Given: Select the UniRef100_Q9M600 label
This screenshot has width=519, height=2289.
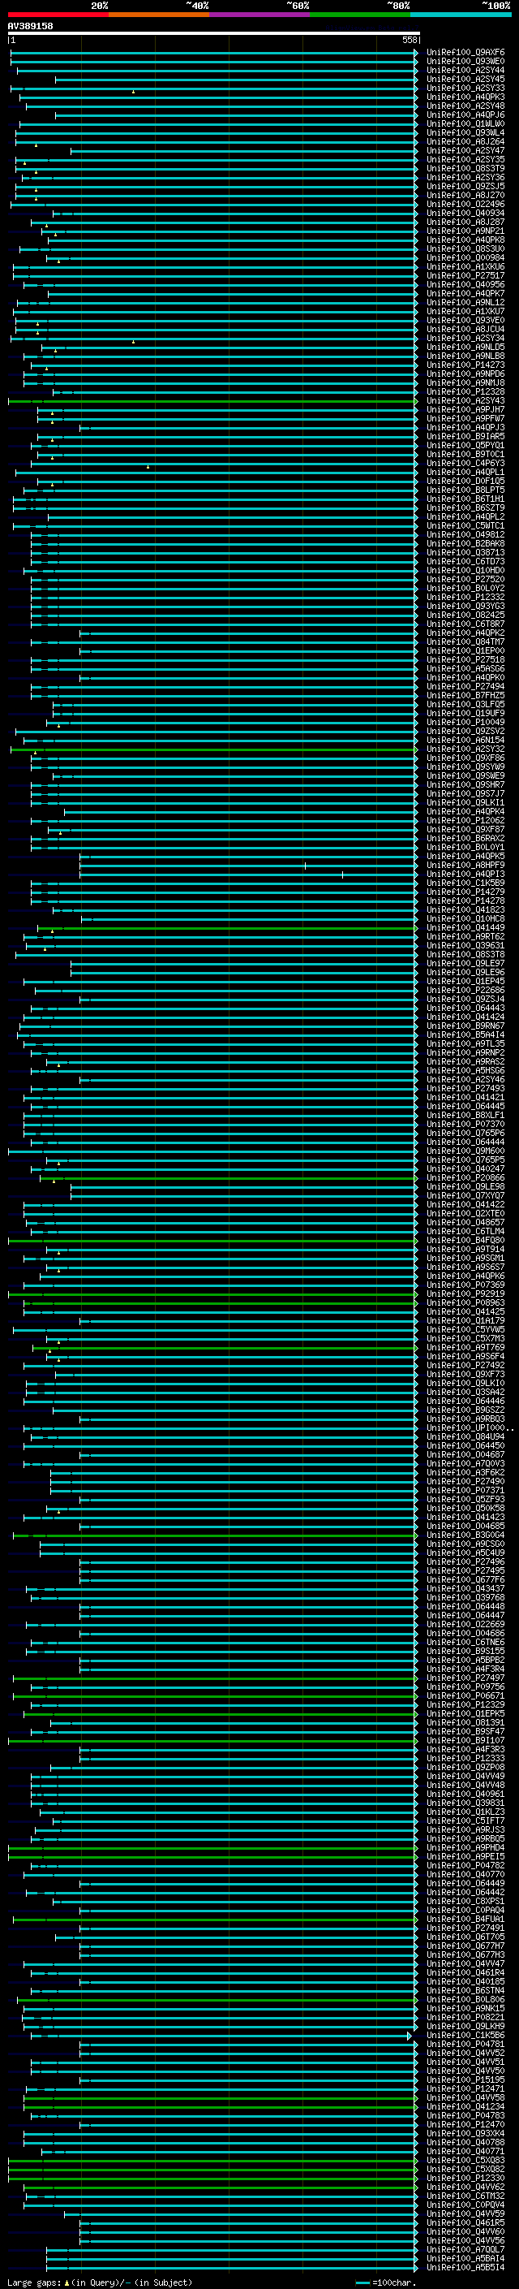Looking at the screenshot, I should click(x=465, y=1151).
